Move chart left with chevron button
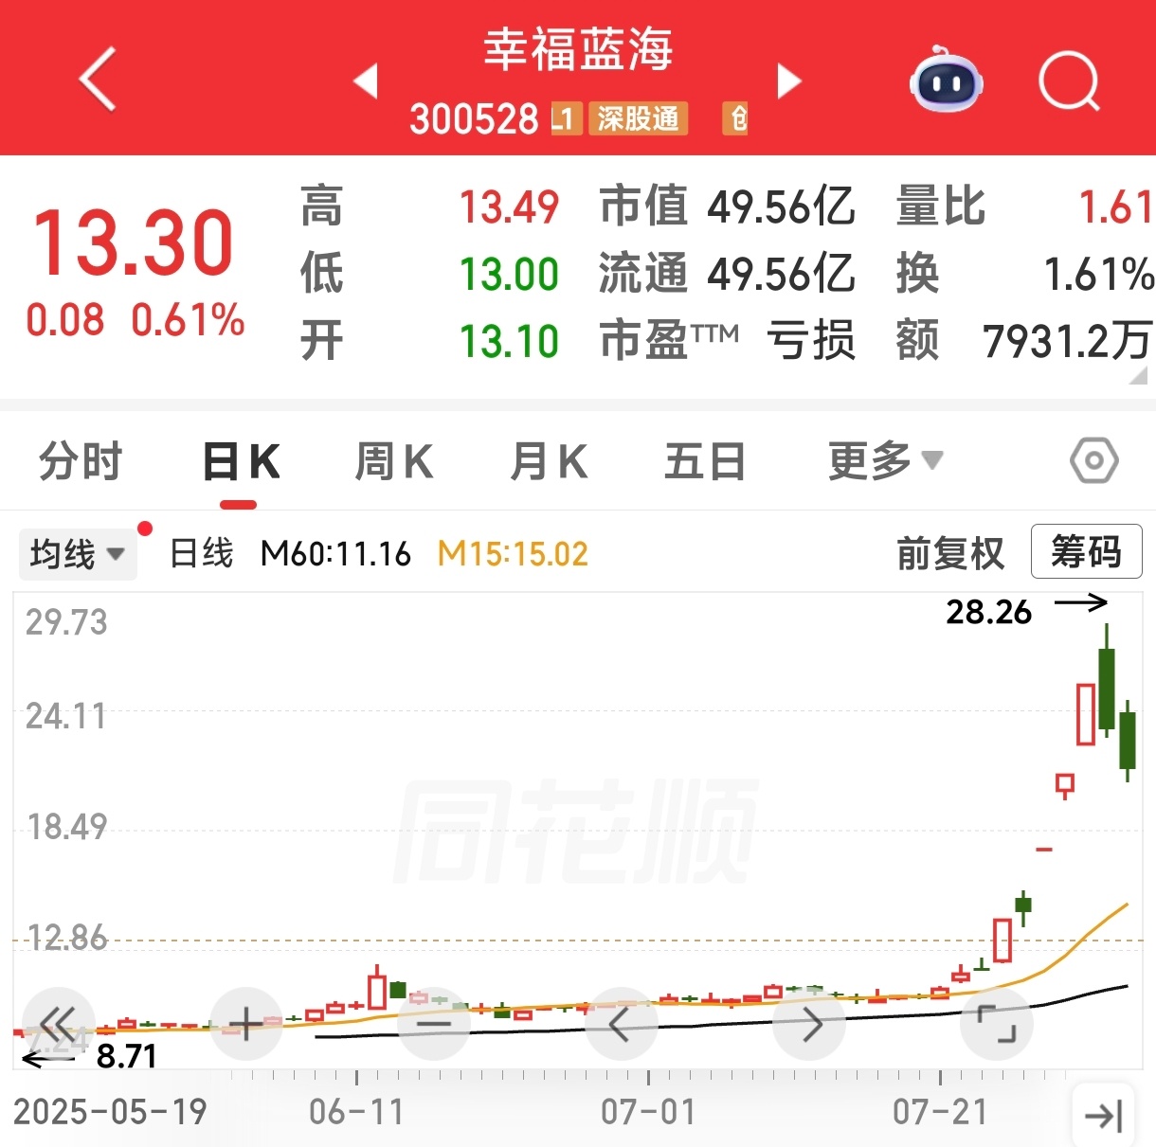The width and height of the screenshot is (1156, 1147). pyautogui.click(x=621, y=1023)
